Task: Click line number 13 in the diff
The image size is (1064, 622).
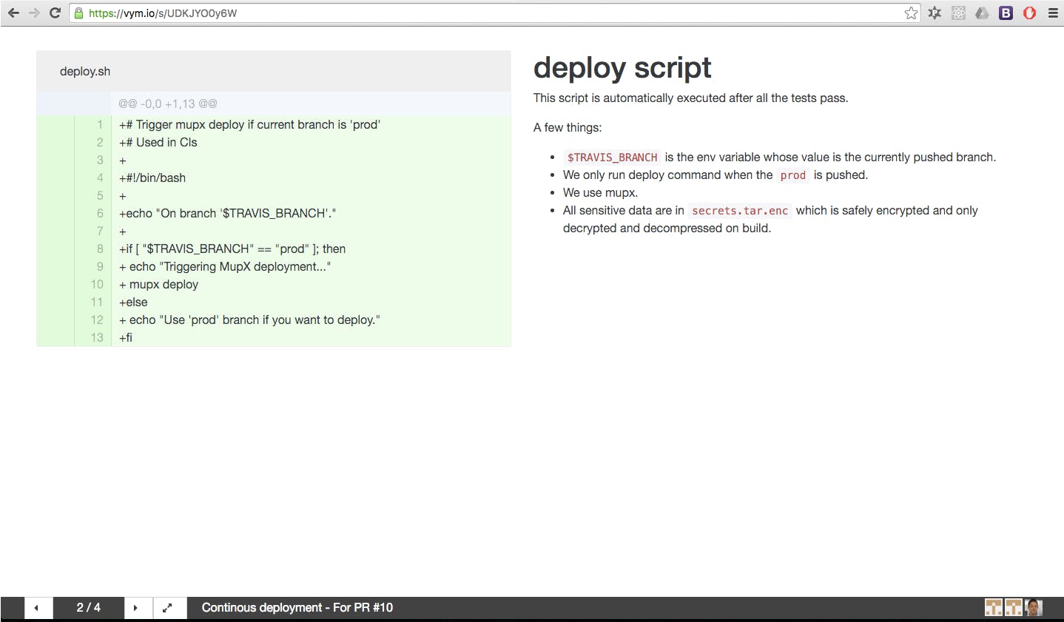Action: pos(97,337)
